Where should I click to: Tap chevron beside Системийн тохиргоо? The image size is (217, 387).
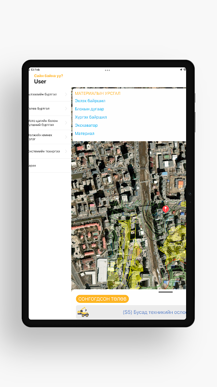coord(66,151)
